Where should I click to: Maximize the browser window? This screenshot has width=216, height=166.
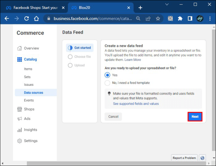[x=195, y=4]
